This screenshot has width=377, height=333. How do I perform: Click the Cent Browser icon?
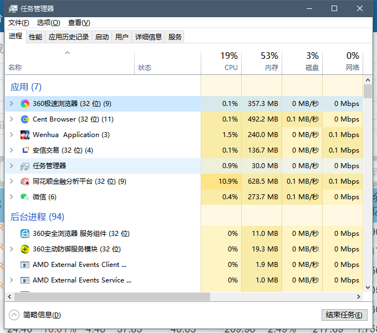tap(25, 119)
